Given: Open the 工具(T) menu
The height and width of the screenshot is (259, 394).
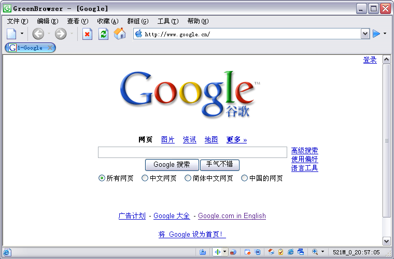Looking at the screenshot, I should point(168,21).
